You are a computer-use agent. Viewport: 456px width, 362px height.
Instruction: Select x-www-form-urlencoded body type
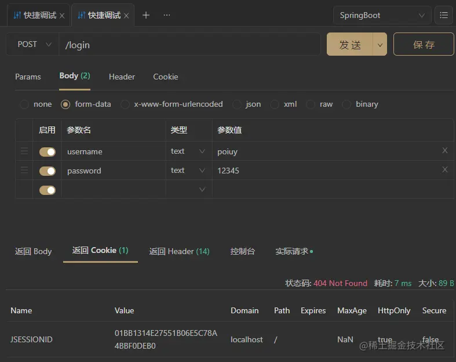(x=125, y=104)
